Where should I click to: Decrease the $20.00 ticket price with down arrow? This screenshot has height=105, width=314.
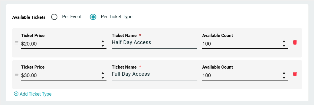click(x=103, y=46)
